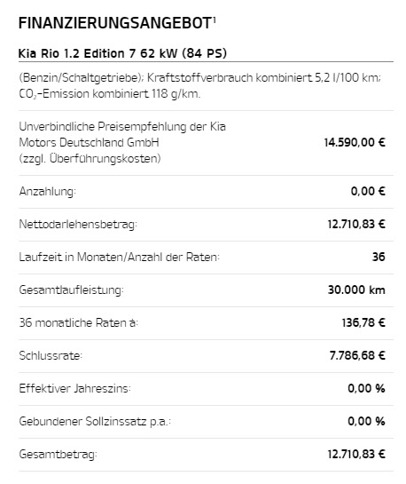Click the 36 monatliche Raten label
Image resolution: width=406 pixels, height=484 pixels.
79,322
